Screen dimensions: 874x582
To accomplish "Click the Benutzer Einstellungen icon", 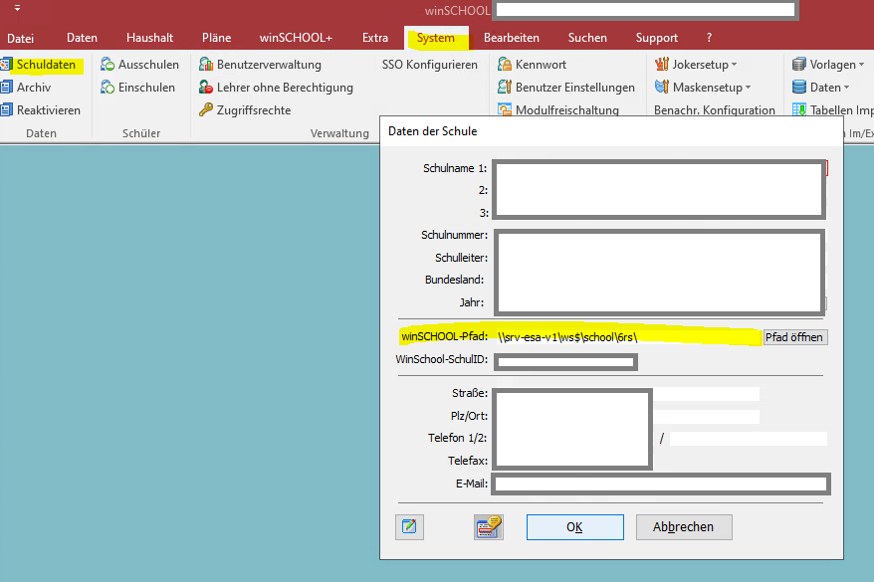I will click(x=505, y=87).
